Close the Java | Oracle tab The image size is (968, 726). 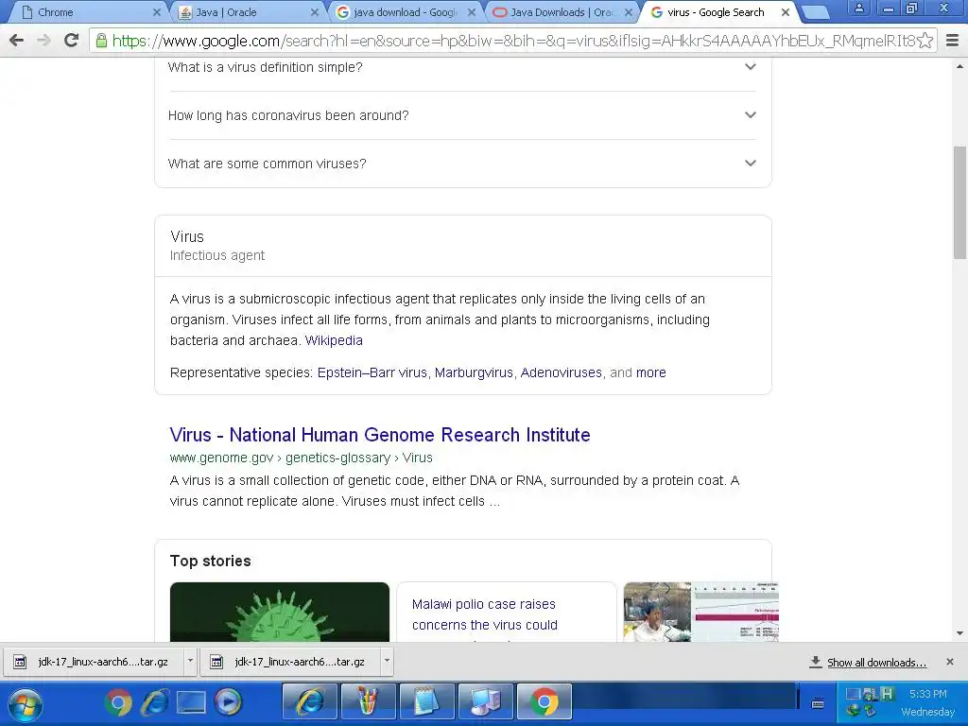pyautogui.click(x=314, y=12)
